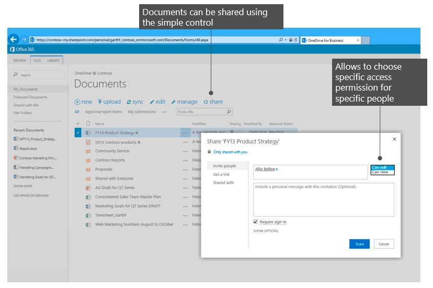Open ellipsis menu for Proposals folder
Screen dimensions: 433x288
coord(185,170)
